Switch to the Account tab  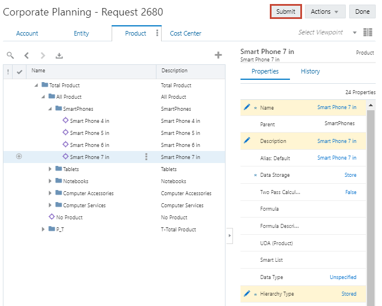pos(27,33)
